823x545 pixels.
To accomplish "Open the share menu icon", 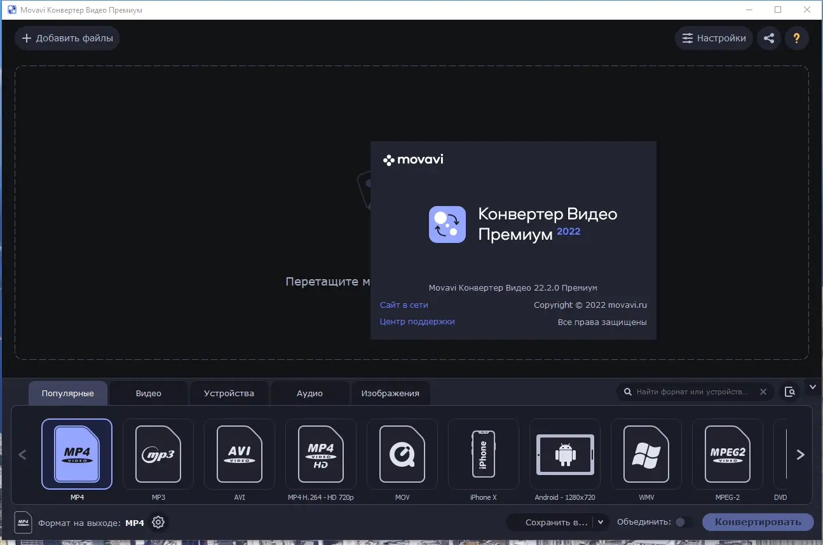I will click(x=769, y=38).
